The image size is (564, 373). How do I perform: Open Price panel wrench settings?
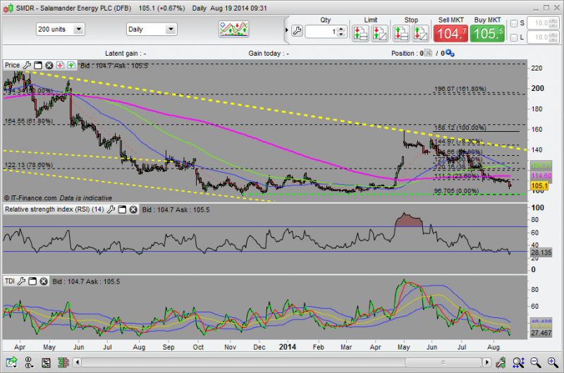[26, 65]
